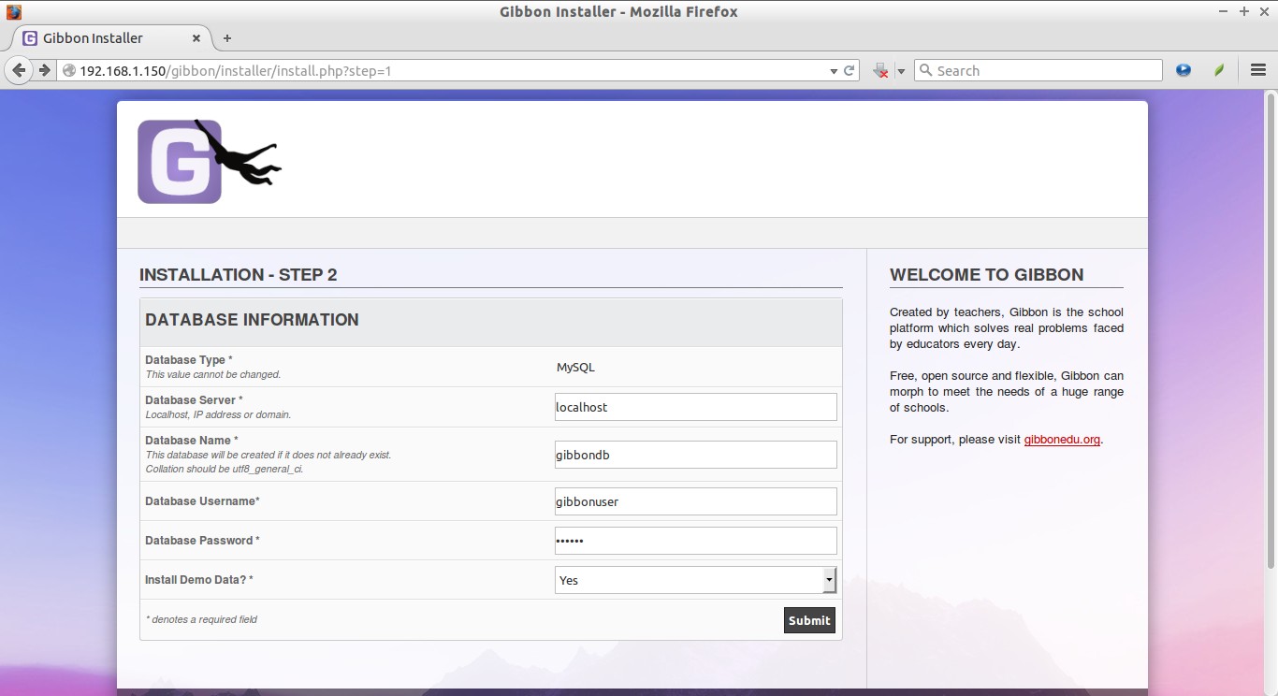This screenshot has height=696, width=1278.
Task: Expand the add-on icon's dropdown arrow
Action: (901, 71)
